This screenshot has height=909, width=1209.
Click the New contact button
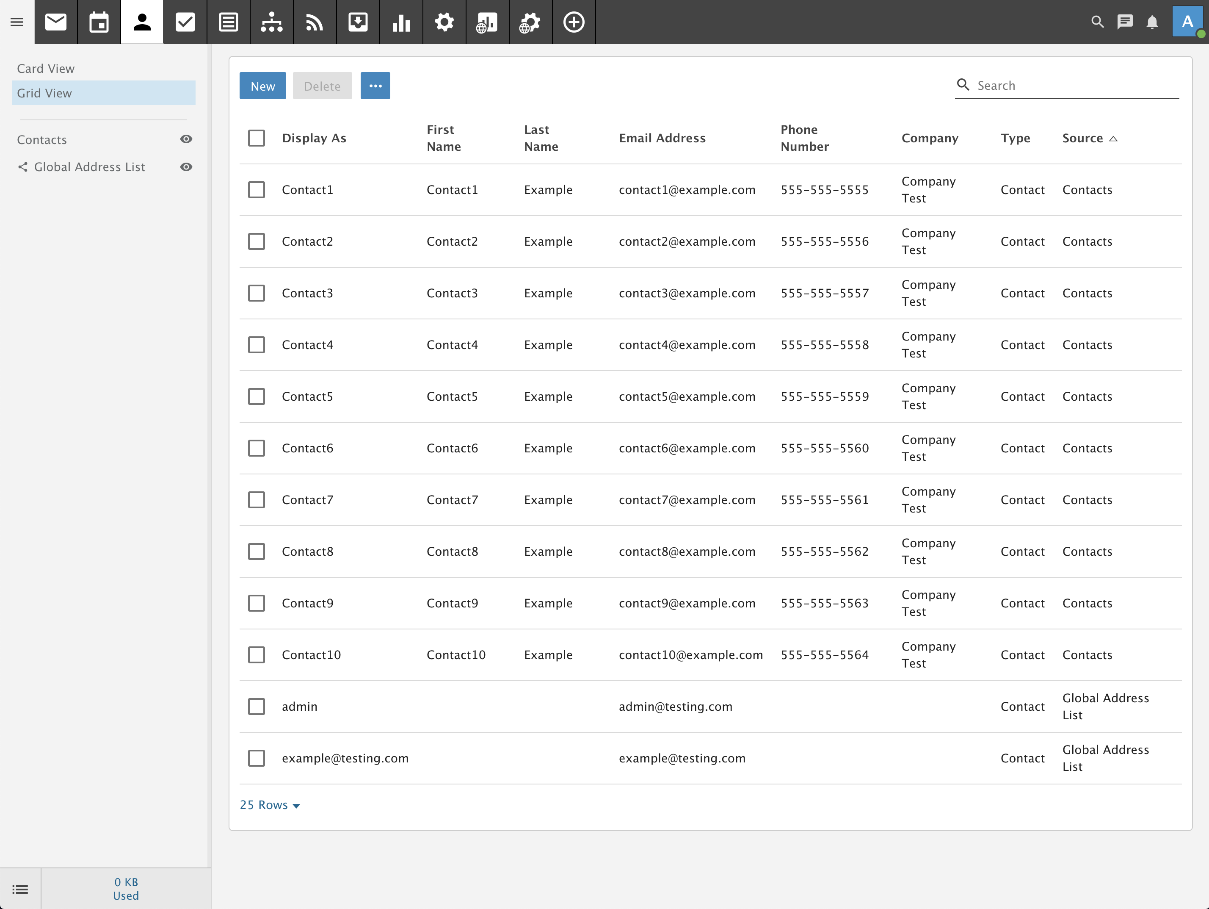click(x=262, y=86)
